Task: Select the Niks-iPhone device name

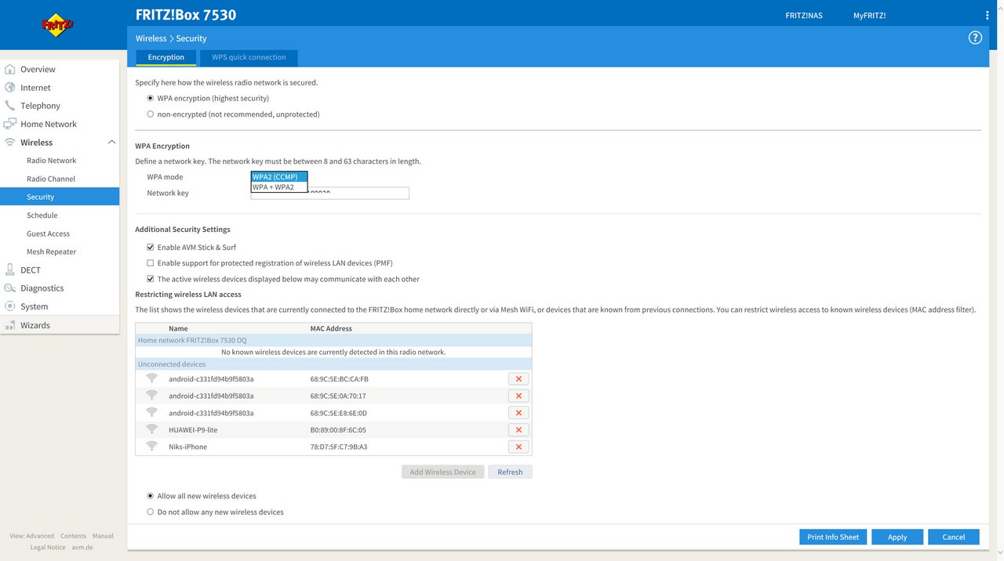Action: (x=187, y=447)
